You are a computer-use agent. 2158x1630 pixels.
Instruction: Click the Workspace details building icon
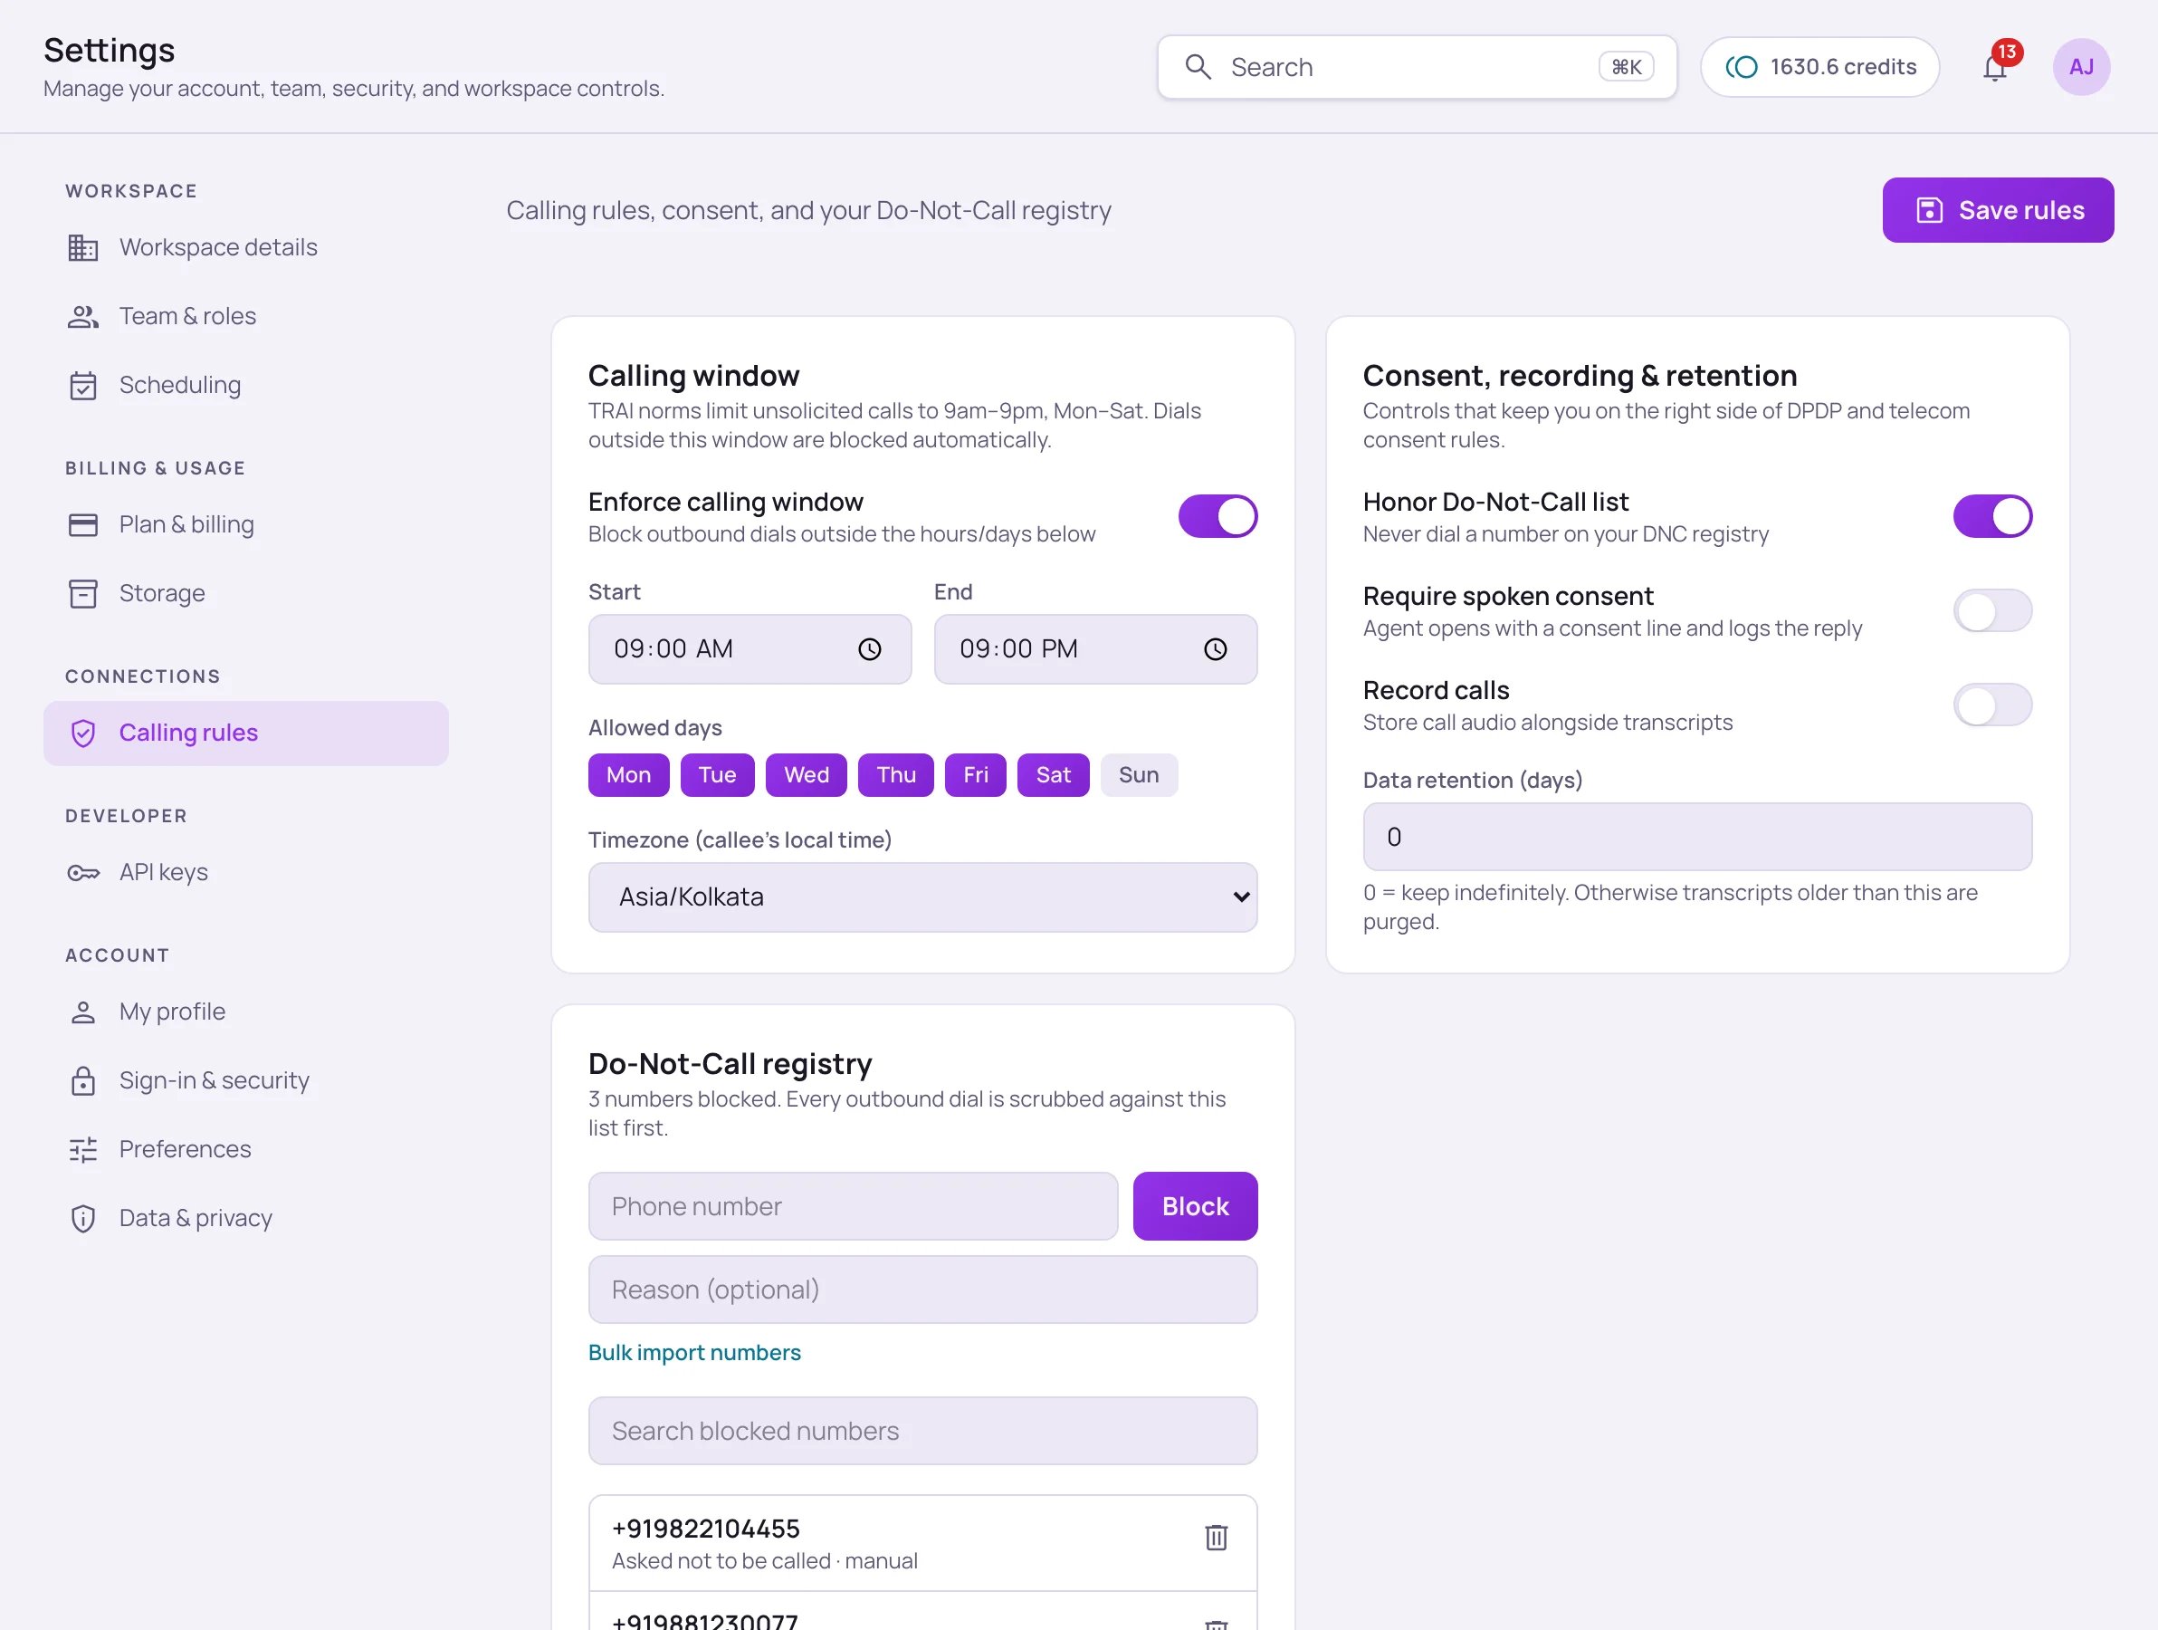coord(83,248)
